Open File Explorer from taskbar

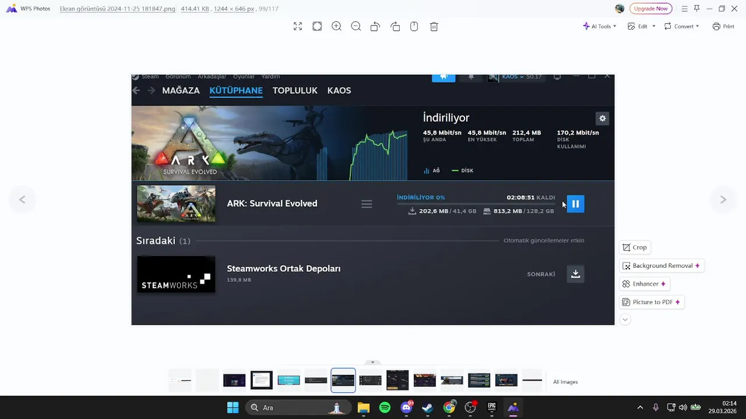pos(364,407)
